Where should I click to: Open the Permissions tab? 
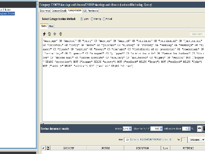(x=93, y=11)
